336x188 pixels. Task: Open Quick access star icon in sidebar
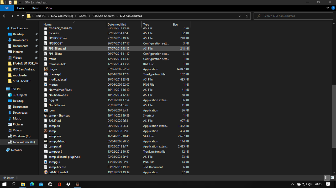coord(8,28)
